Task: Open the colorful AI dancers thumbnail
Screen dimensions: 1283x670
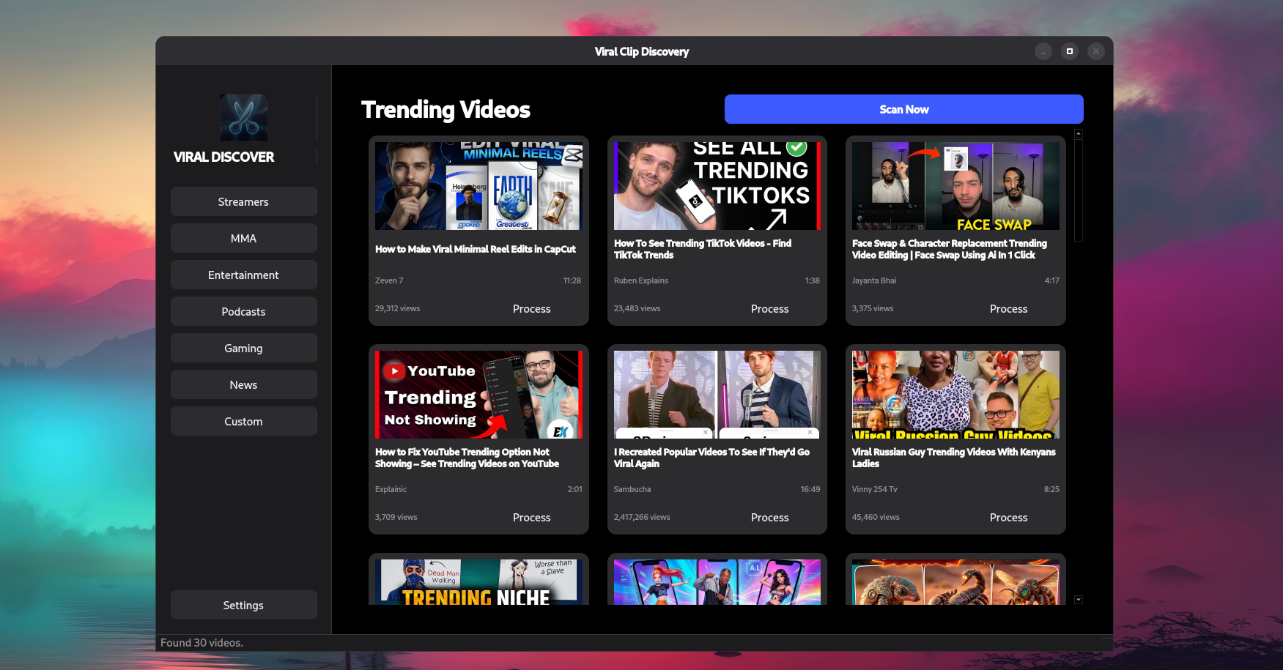Action: point(717,582)
